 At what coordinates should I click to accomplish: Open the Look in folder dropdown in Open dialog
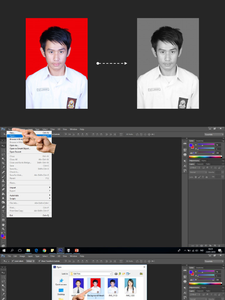point(91,274)
